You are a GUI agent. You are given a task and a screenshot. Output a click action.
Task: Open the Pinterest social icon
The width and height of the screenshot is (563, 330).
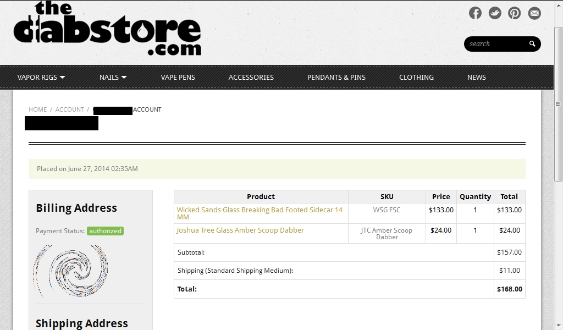click(514, 13)
